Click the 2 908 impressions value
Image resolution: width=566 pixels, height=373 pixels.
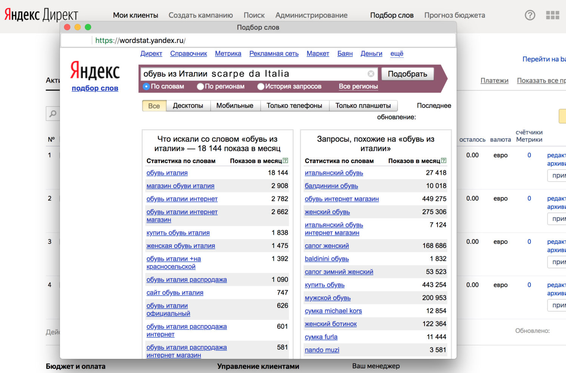pyautogui.click(x=280, y=186)
